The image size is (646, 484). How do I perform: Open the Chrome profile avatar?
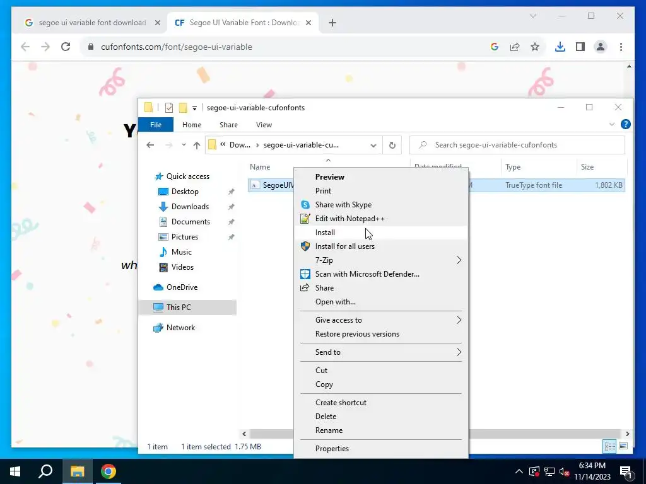[x=601, y=47]
